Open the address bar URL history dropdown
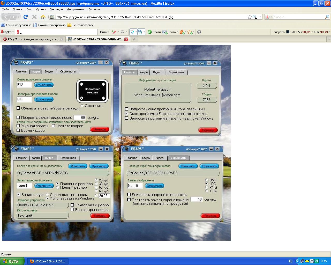This screenshot has width=331, height=265. (260, 17)
